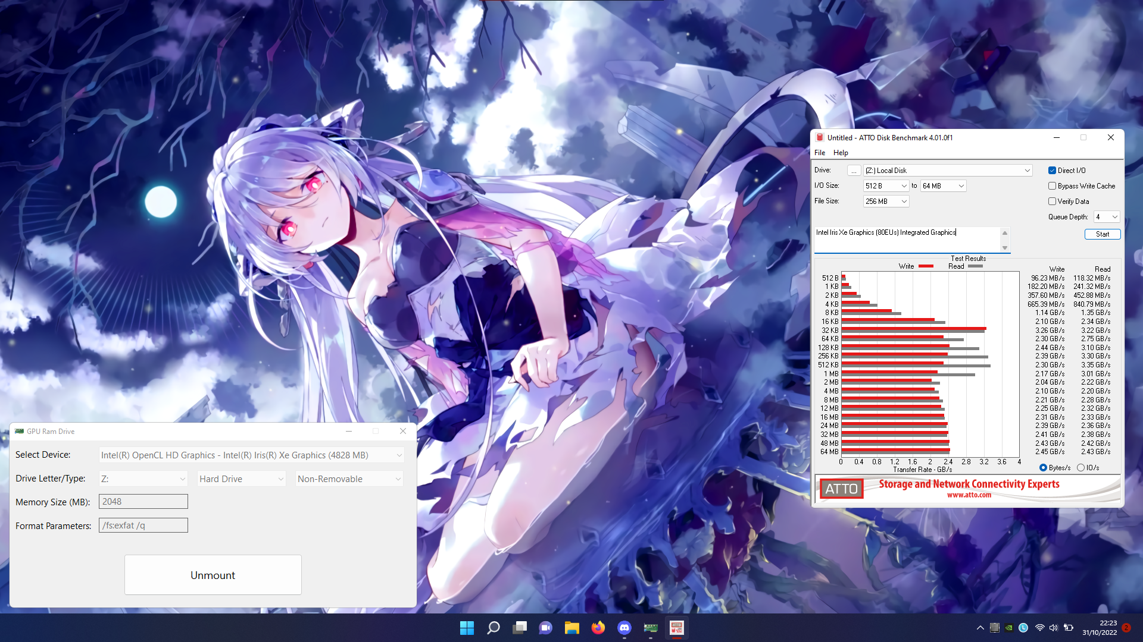Open Wi-Fi network settings in tray
The width and height of the screenshot is (1143, 642).
point(1040,628)
